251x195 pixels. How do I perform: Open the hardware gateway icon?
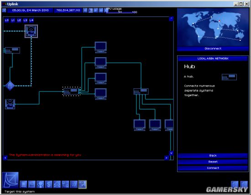click(x=23, y=184)
